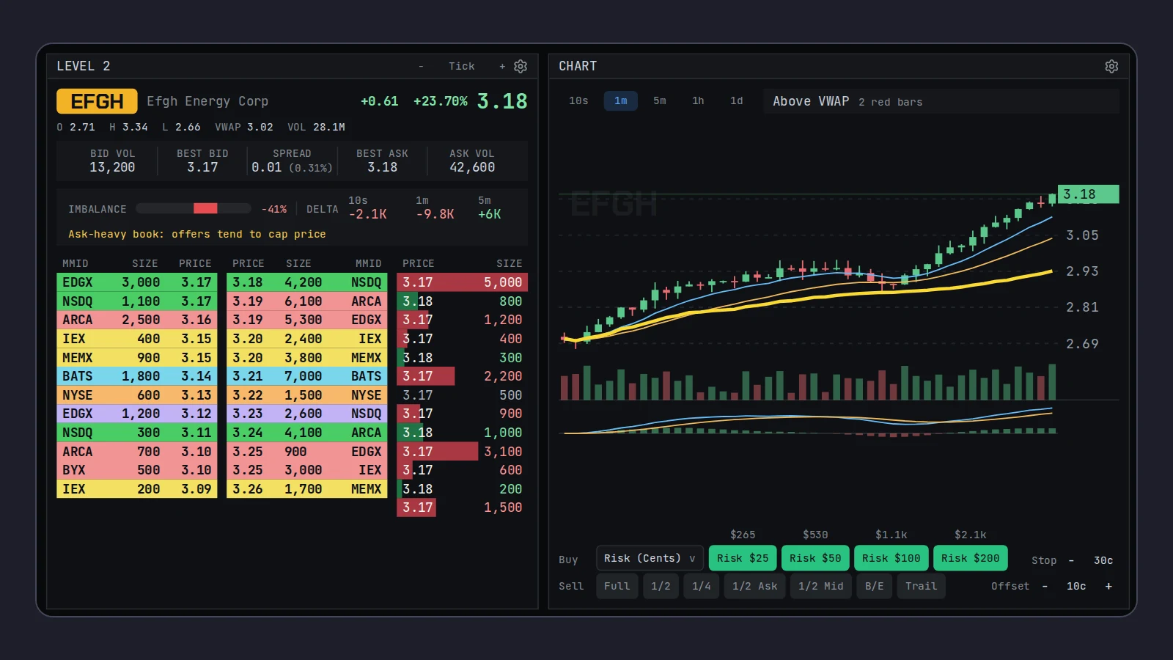Viewport: 1173px width, 660px height.
Task: Increase the Offset value
Action: (1108, 586)
